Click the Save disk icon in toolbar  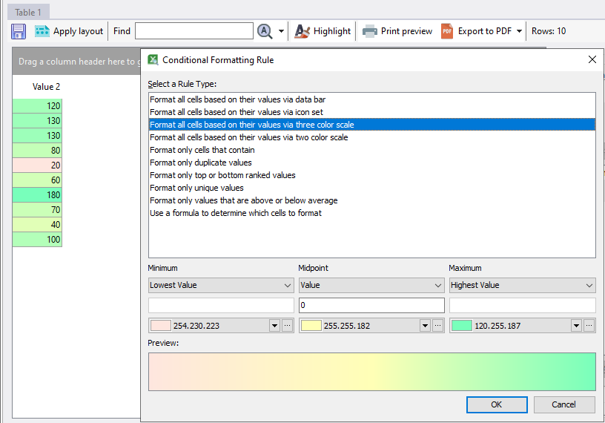click(19, 31)
